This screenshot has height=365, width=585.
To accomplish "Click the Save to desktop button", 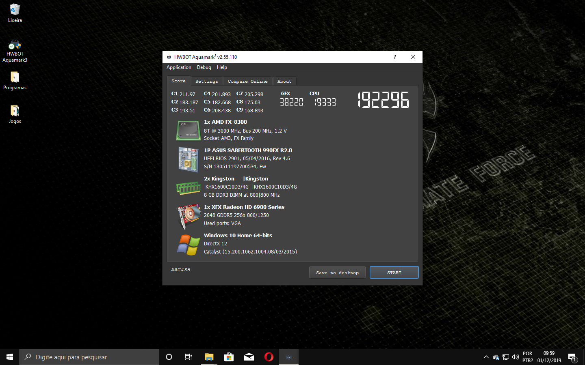I will pyautogui.click(x=337, y=273).
